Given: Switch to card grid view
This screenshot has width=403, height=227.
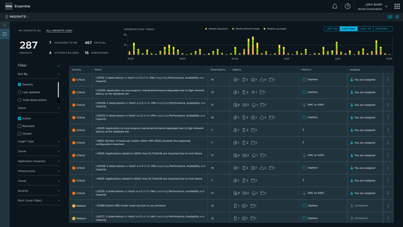Looking at the screenshot, I should click(x=390, y=17).
